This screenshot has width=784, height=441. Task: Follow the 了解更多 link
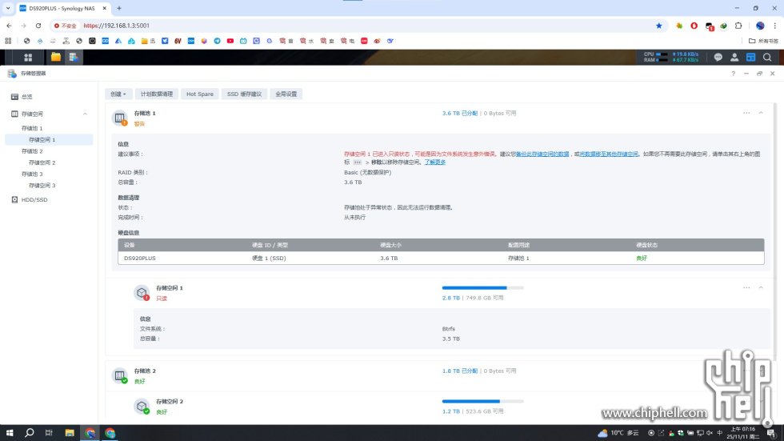435,162
